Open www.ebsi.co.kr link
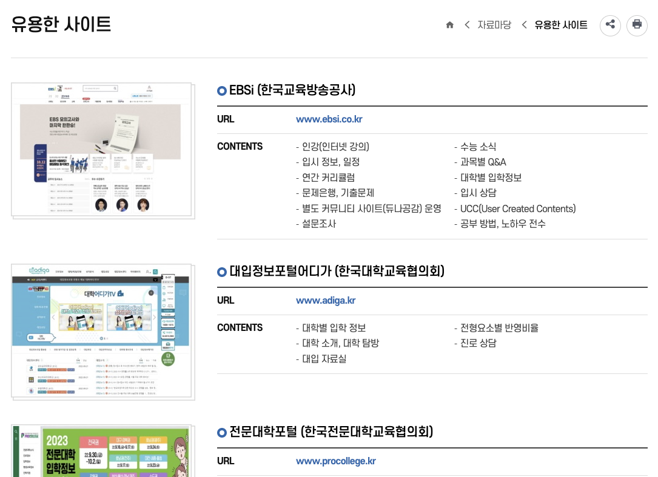 pos(329,119)
